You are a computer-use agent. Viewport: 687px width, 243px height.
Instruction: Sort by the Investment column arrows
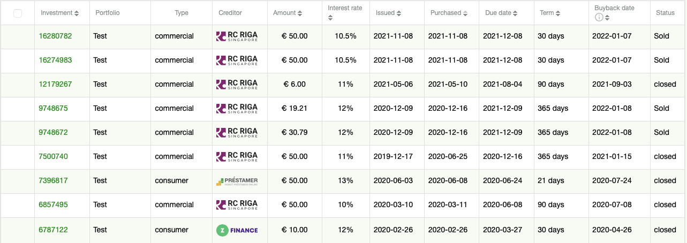tap(77, 13)
